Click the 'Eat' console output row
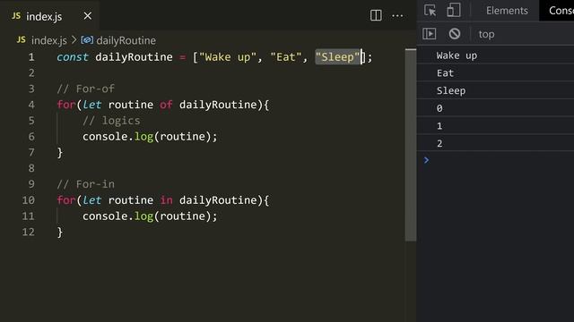The height and width of the screenshot is (322, 574). [495, 73]
